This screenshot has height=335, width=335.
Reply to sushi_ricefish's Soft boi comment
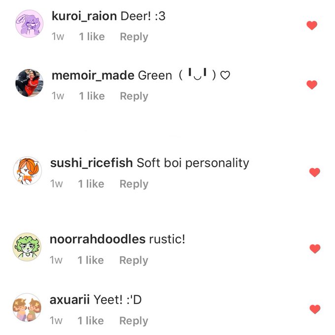134,184
